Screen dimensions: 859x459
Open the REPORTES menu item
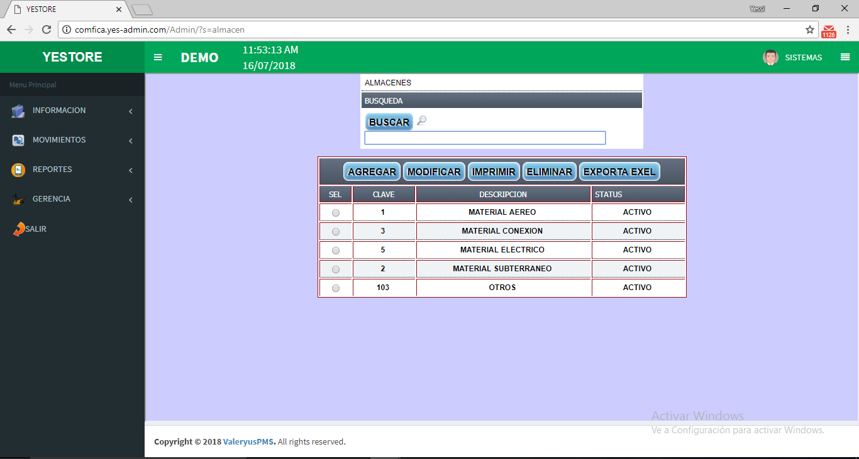[x=52, y=170]
